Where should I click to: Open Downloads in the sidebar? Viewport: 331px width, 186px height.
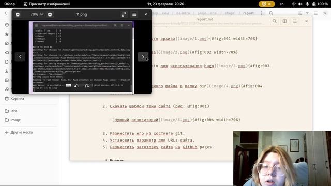pyautogui.click(x=7, y=71)
